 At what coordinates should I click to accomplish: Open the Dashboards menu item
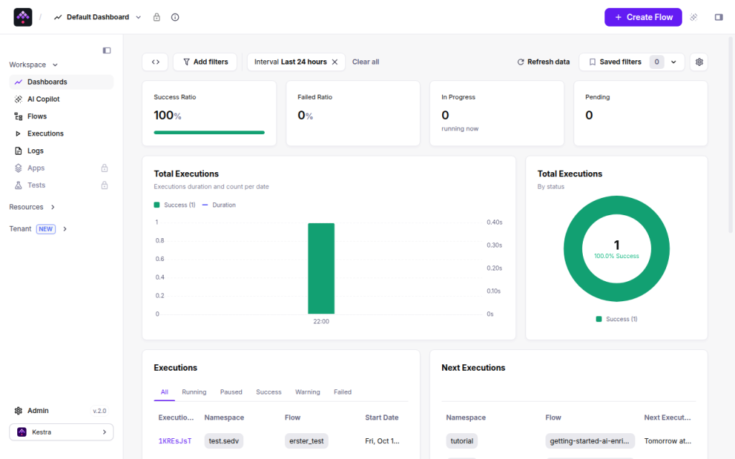62,82
